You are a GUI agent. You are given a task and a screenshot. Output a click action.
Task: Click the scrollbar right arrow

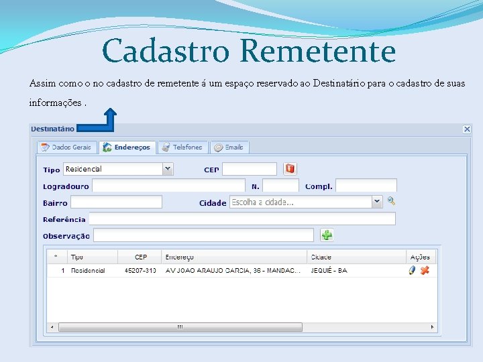pos(432,327)
